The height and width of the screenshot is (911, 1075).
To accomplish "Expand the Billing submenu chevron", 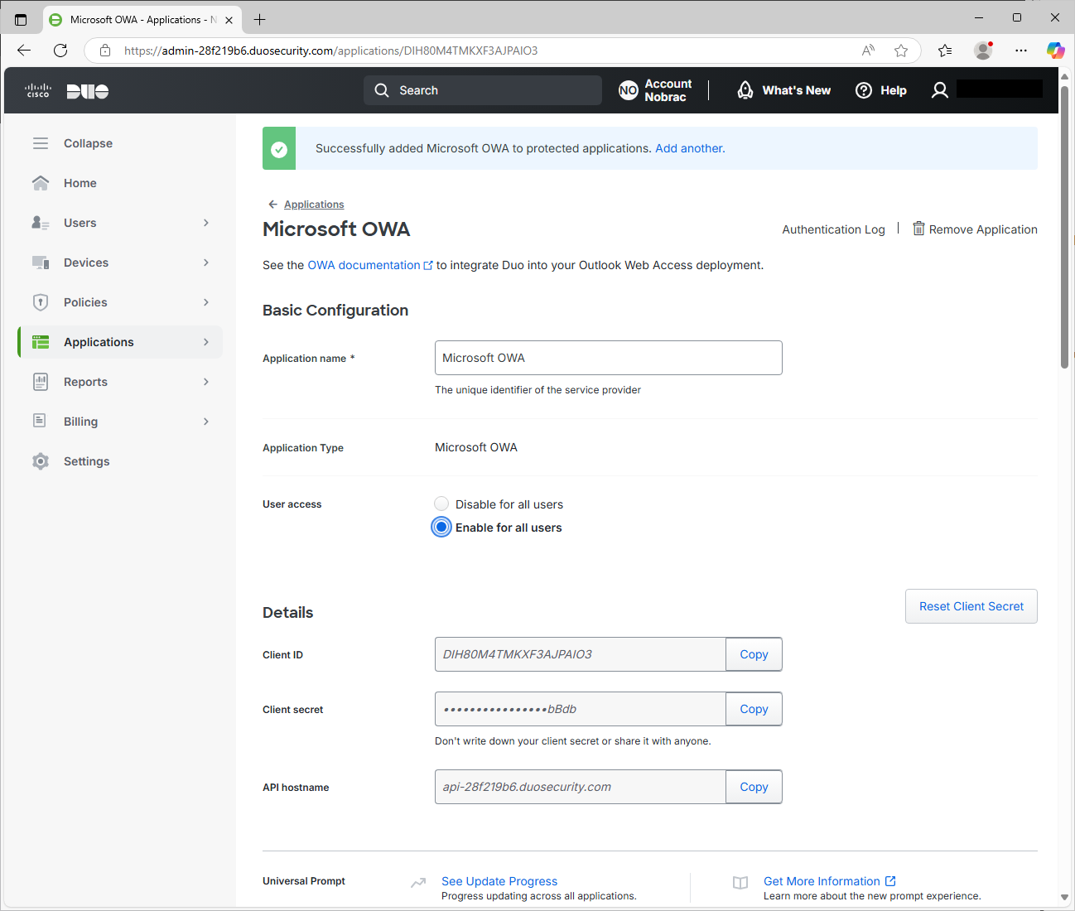I will coord(206,422).
